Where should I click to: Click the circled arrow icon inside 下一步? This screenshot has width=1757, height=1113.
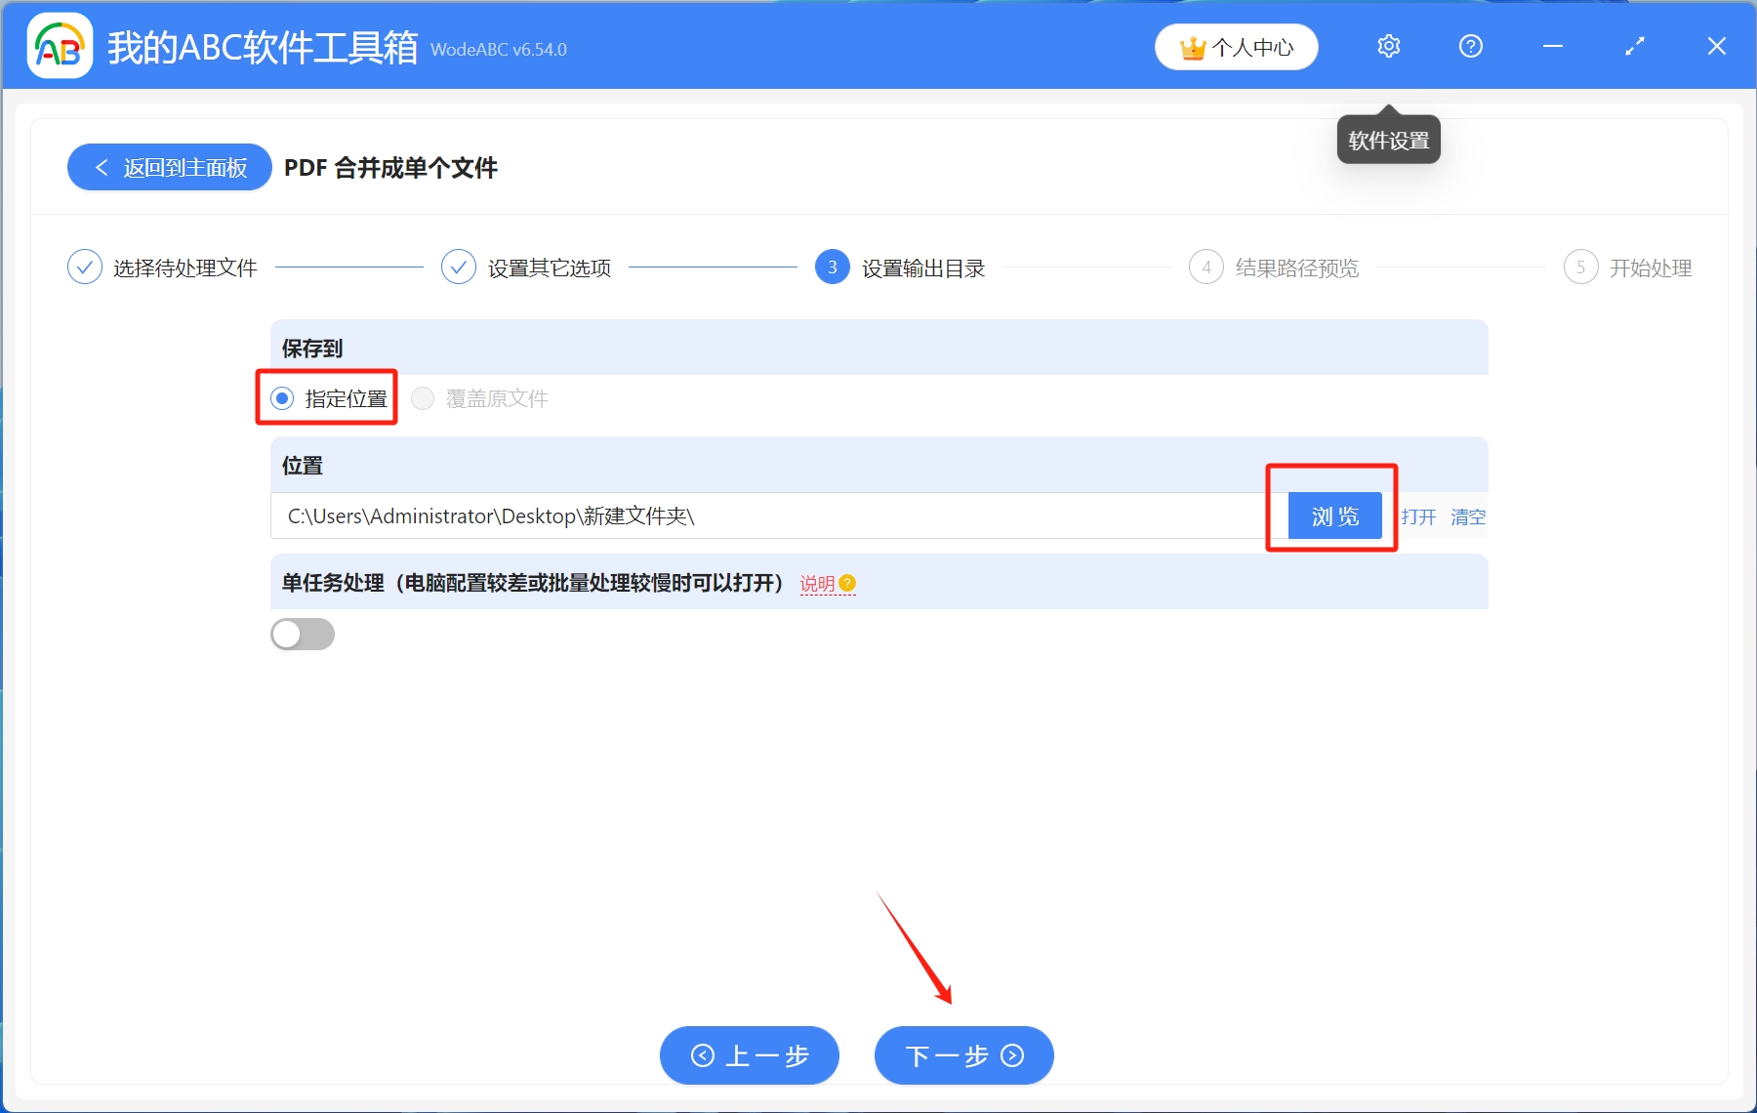click(x=1011, y=1055)
